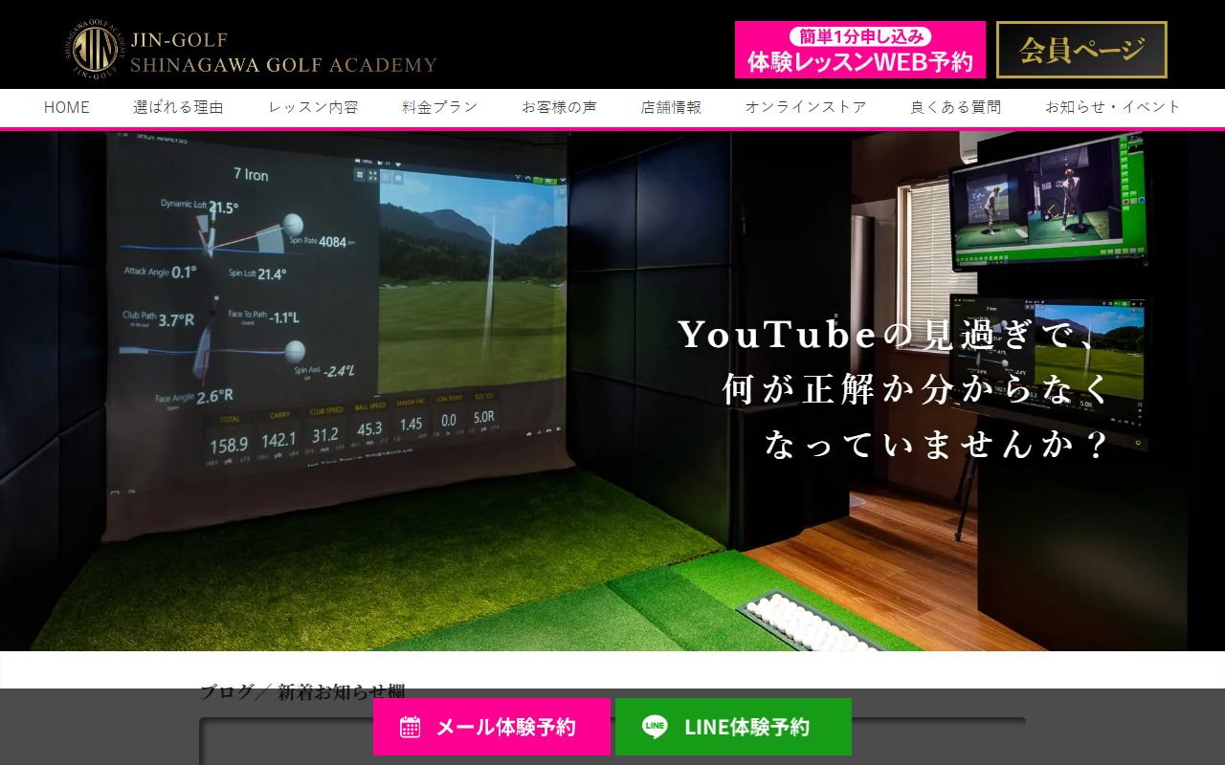Click the hero headline starting with YouTubeの見過ぎで
Viewport: 1225px width, 765px height.
[x=894, y=389]
